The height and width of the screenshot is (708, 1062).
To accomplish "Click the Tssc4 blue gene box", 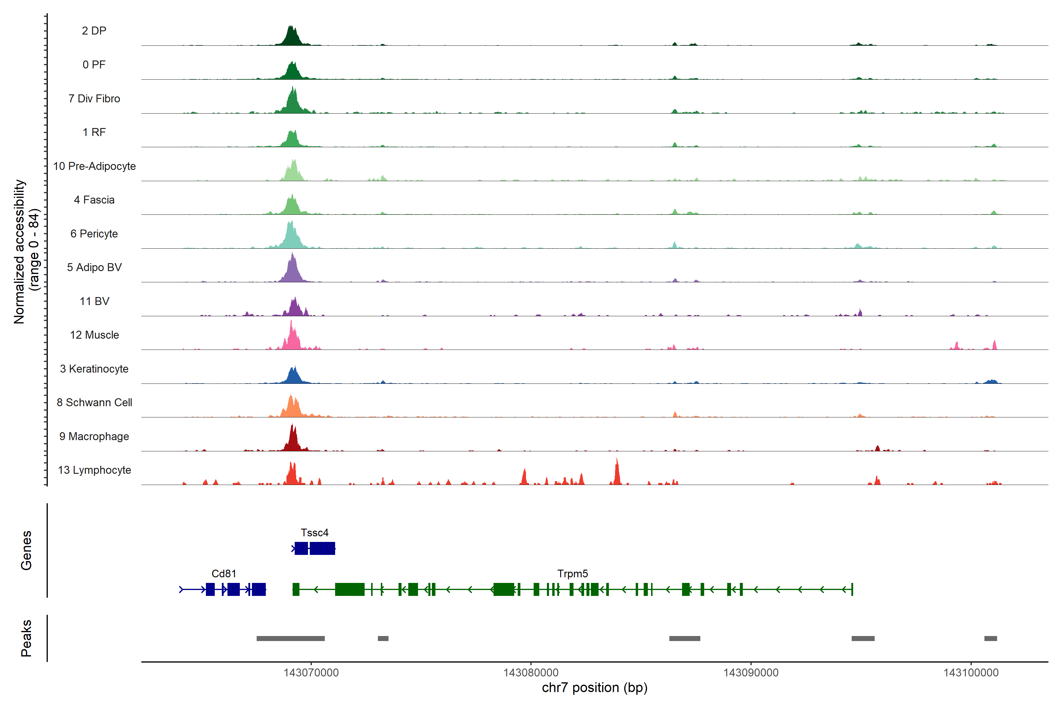I will point(322,549).
